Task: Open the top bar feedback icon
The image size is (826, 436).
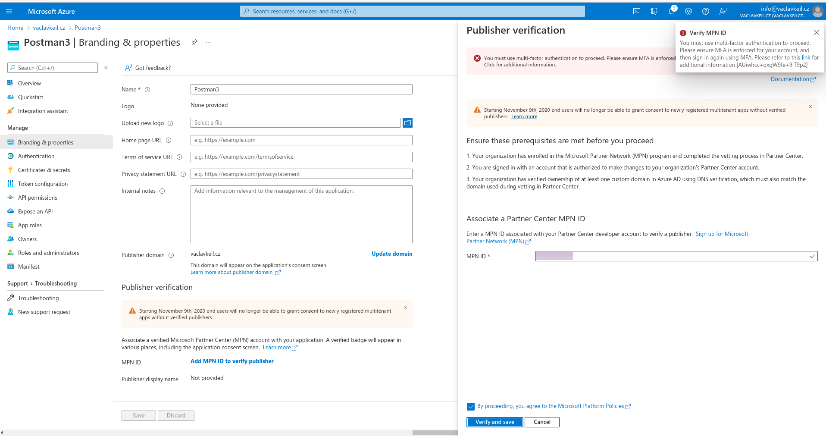Action: click(723, 11)
